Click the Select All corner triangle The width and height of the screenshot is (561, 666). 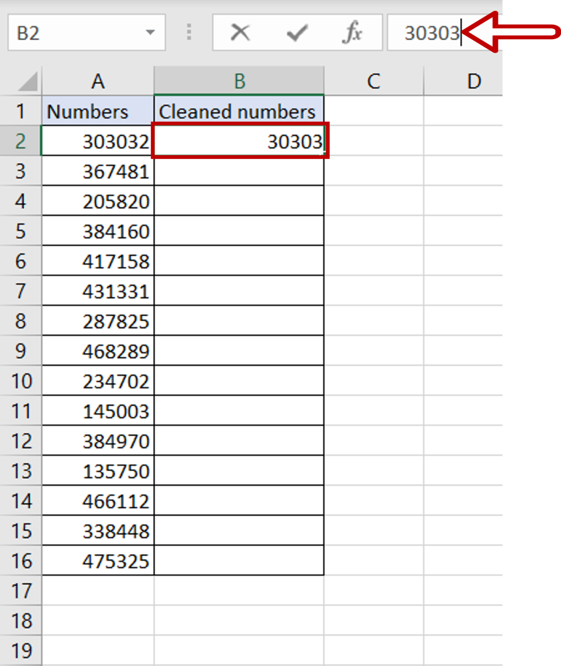27,82
